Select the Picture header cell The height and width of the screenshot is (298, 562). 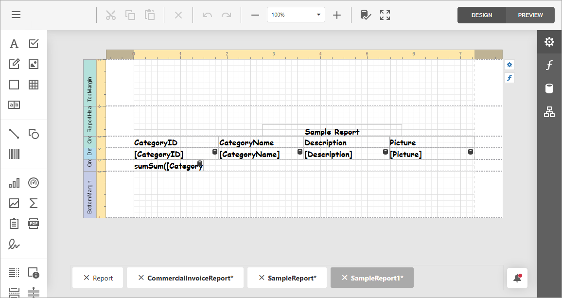432,142
